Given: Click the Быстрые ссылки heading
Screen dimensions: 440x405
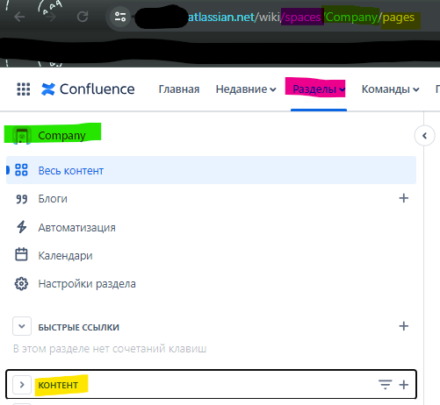Looking at the screenshot, I should tap(79, 327).
